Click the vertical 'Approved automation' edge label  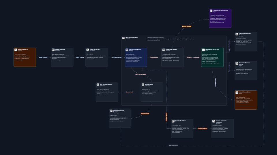coord(229,46)
